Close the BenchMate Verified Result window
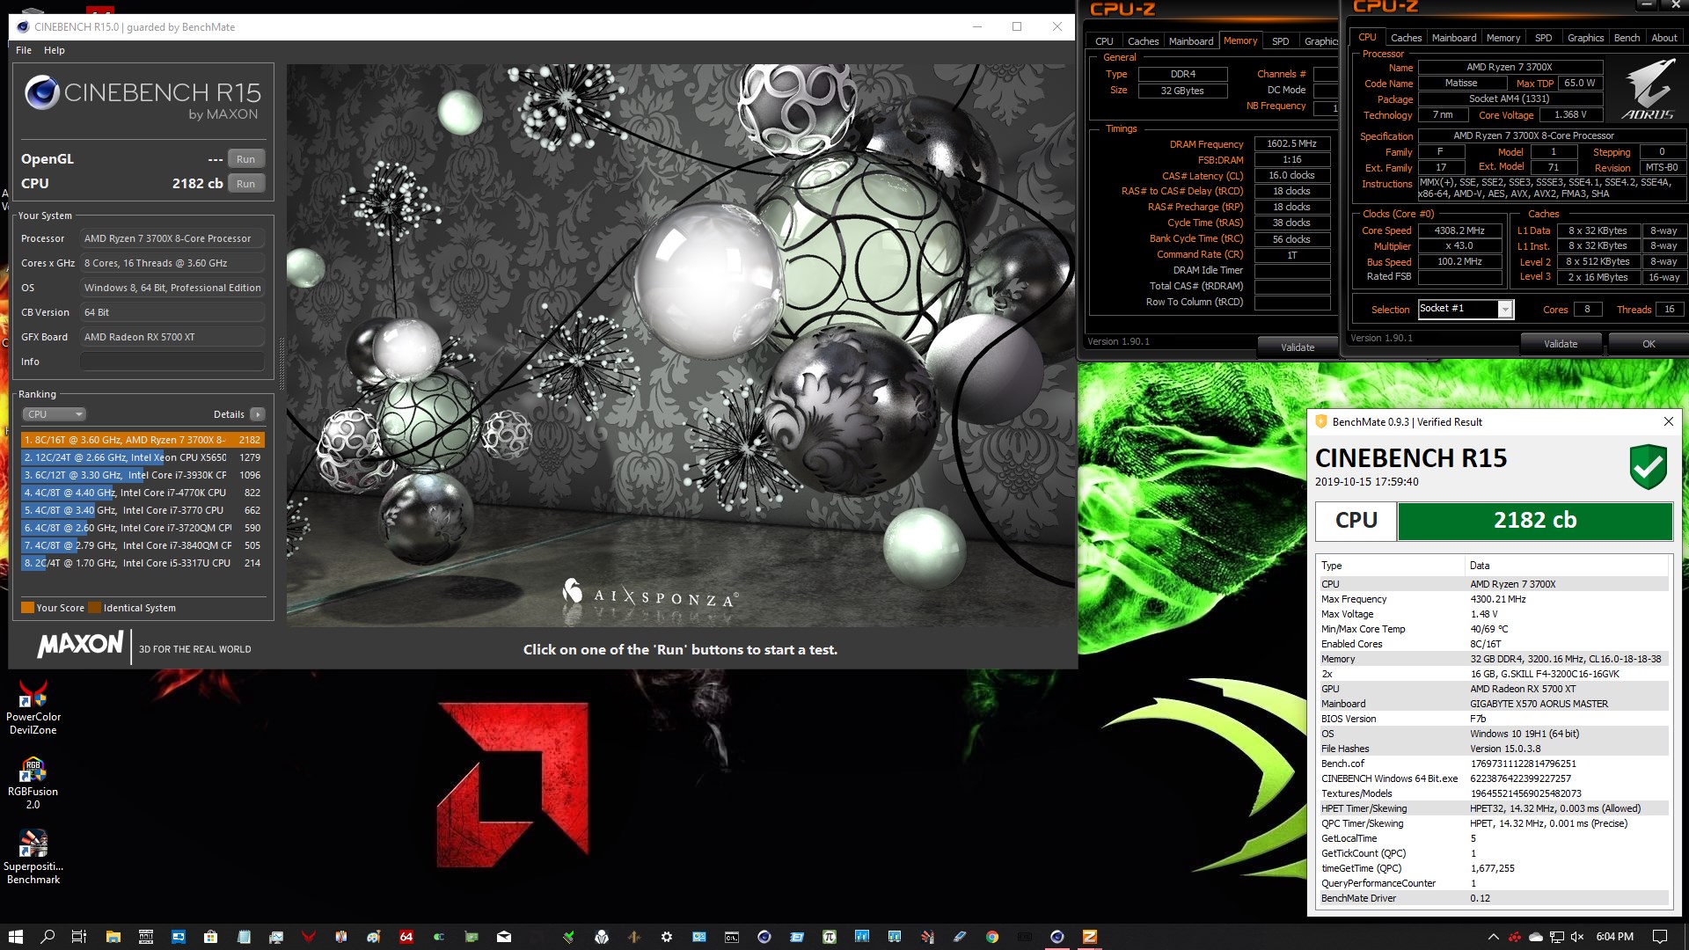The width and height of the screenshot is (1689, 950). coord(1668,421)
